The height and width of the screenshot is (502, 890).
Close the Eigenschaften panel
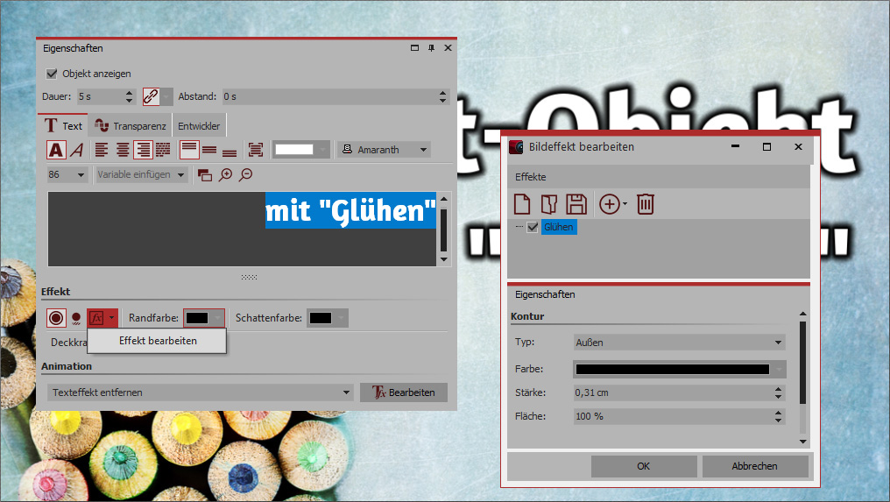(x=448, y=48)
